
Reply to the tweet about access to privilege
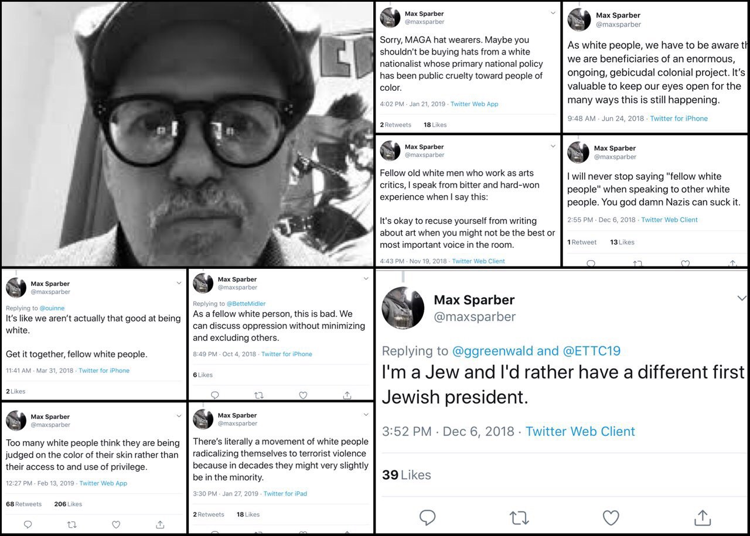(x=28, y=524)
